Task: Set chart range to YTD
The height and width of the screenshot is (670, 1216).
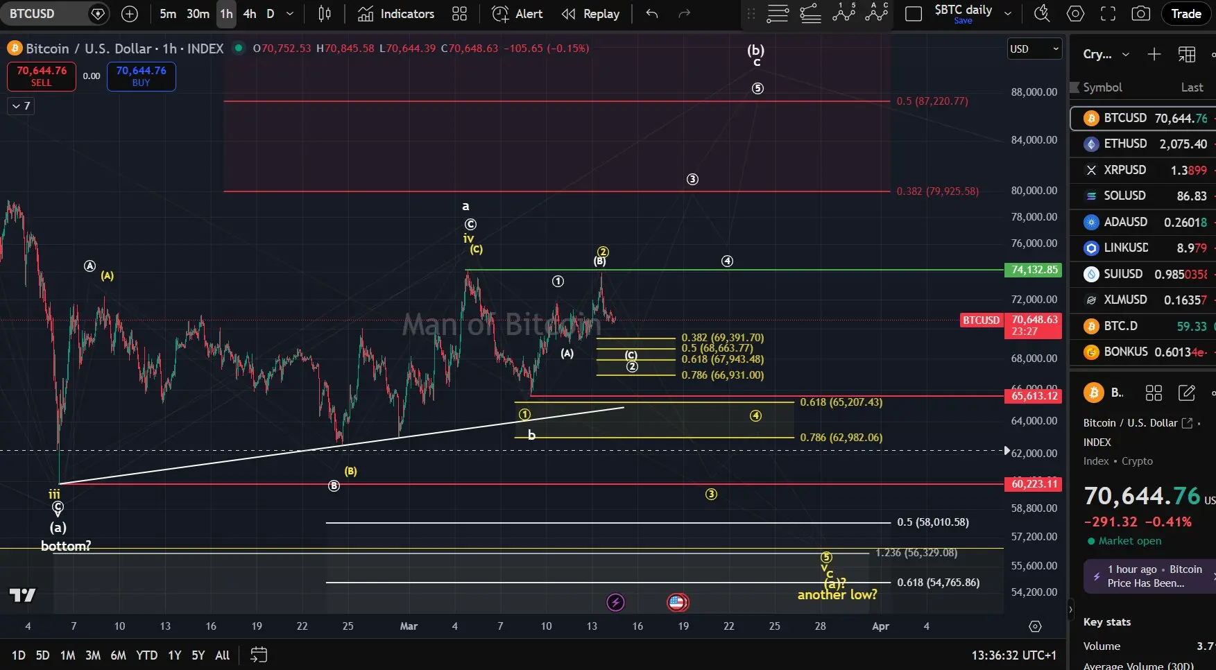Action: [x=146, y=655]
